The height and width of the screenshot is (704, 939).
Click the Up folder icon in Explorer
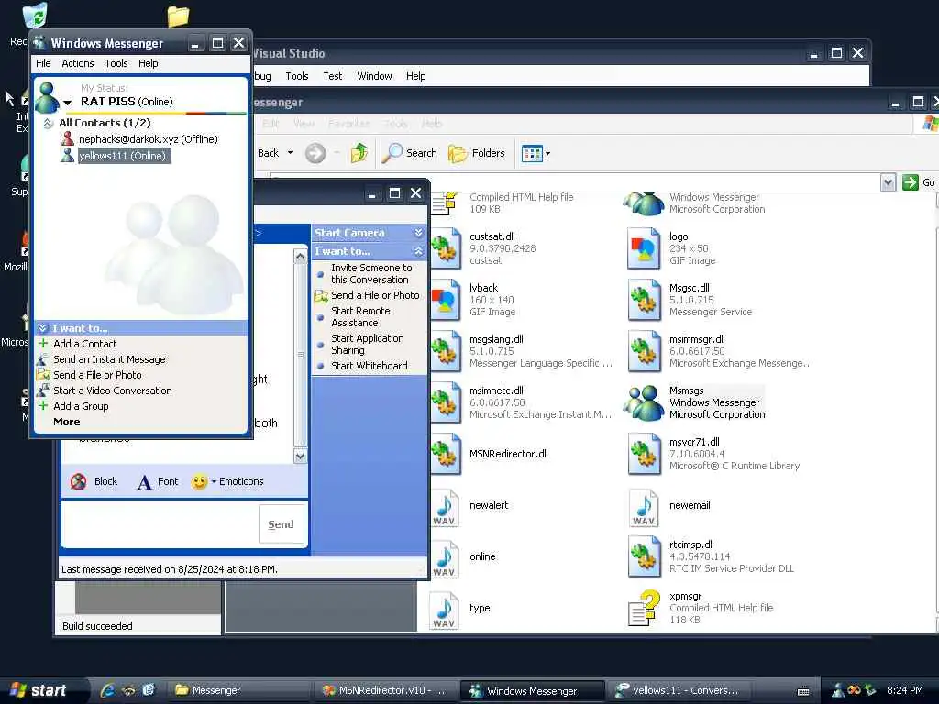(x=359, y=153)
